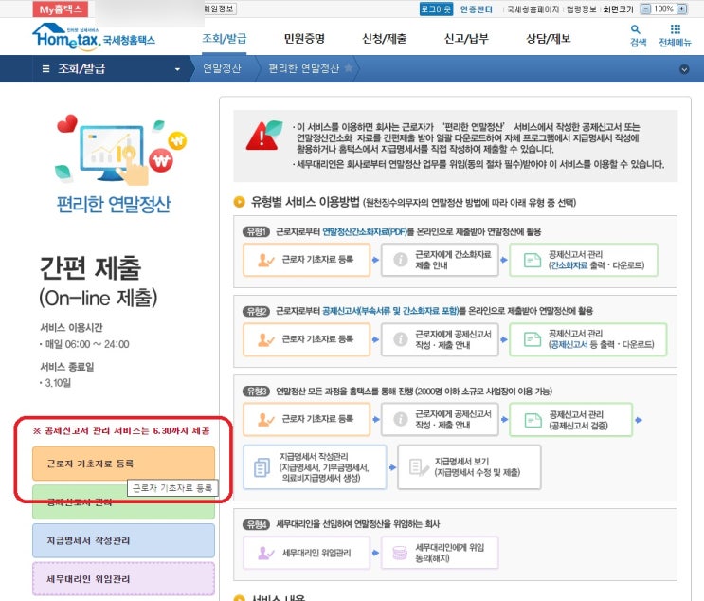Click the blue 연말정산간소화자료(PDF) link text
The width and height of the screenshot is (704, 601).
tap(364, 232)
